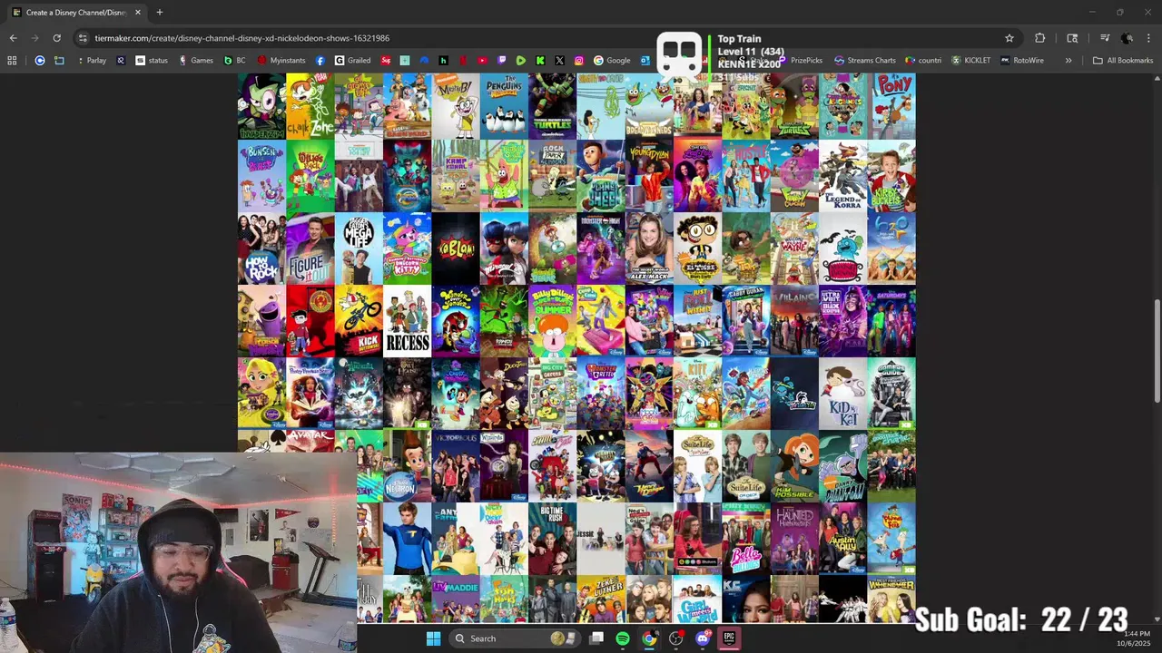Open Discord from the taskbar
The image size is (1162, 653).
pos(703,638)
